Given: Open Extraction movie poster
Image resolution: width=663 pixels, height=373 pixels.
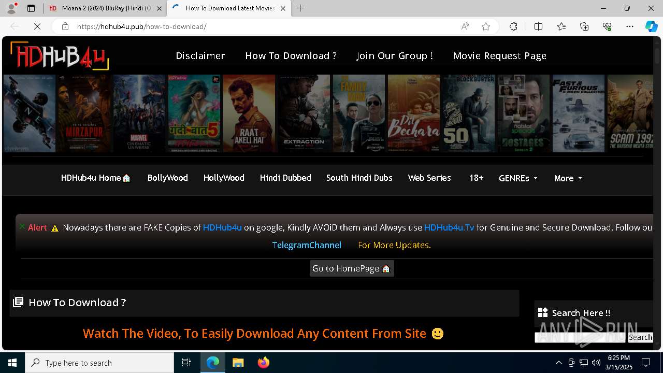Looking at the screenshot, I should pos(304,113).
